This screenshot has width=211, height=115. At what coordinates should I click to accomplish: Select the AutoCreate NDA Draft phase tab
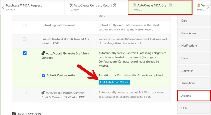point(160,7)
